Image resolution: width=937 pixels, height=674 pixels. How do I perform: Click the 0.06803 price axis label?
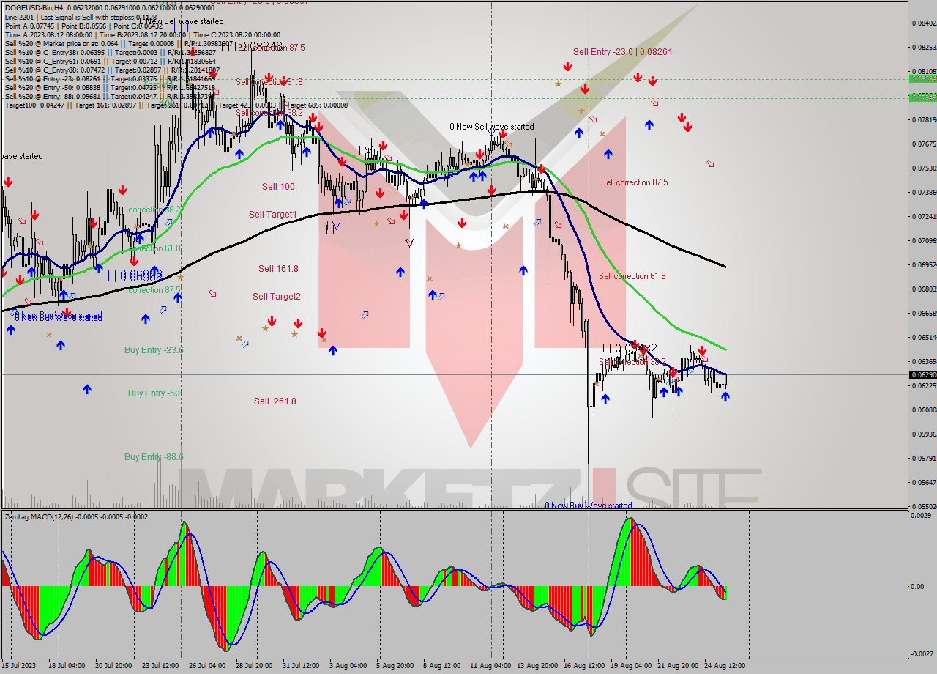click(x=924, y=289)
